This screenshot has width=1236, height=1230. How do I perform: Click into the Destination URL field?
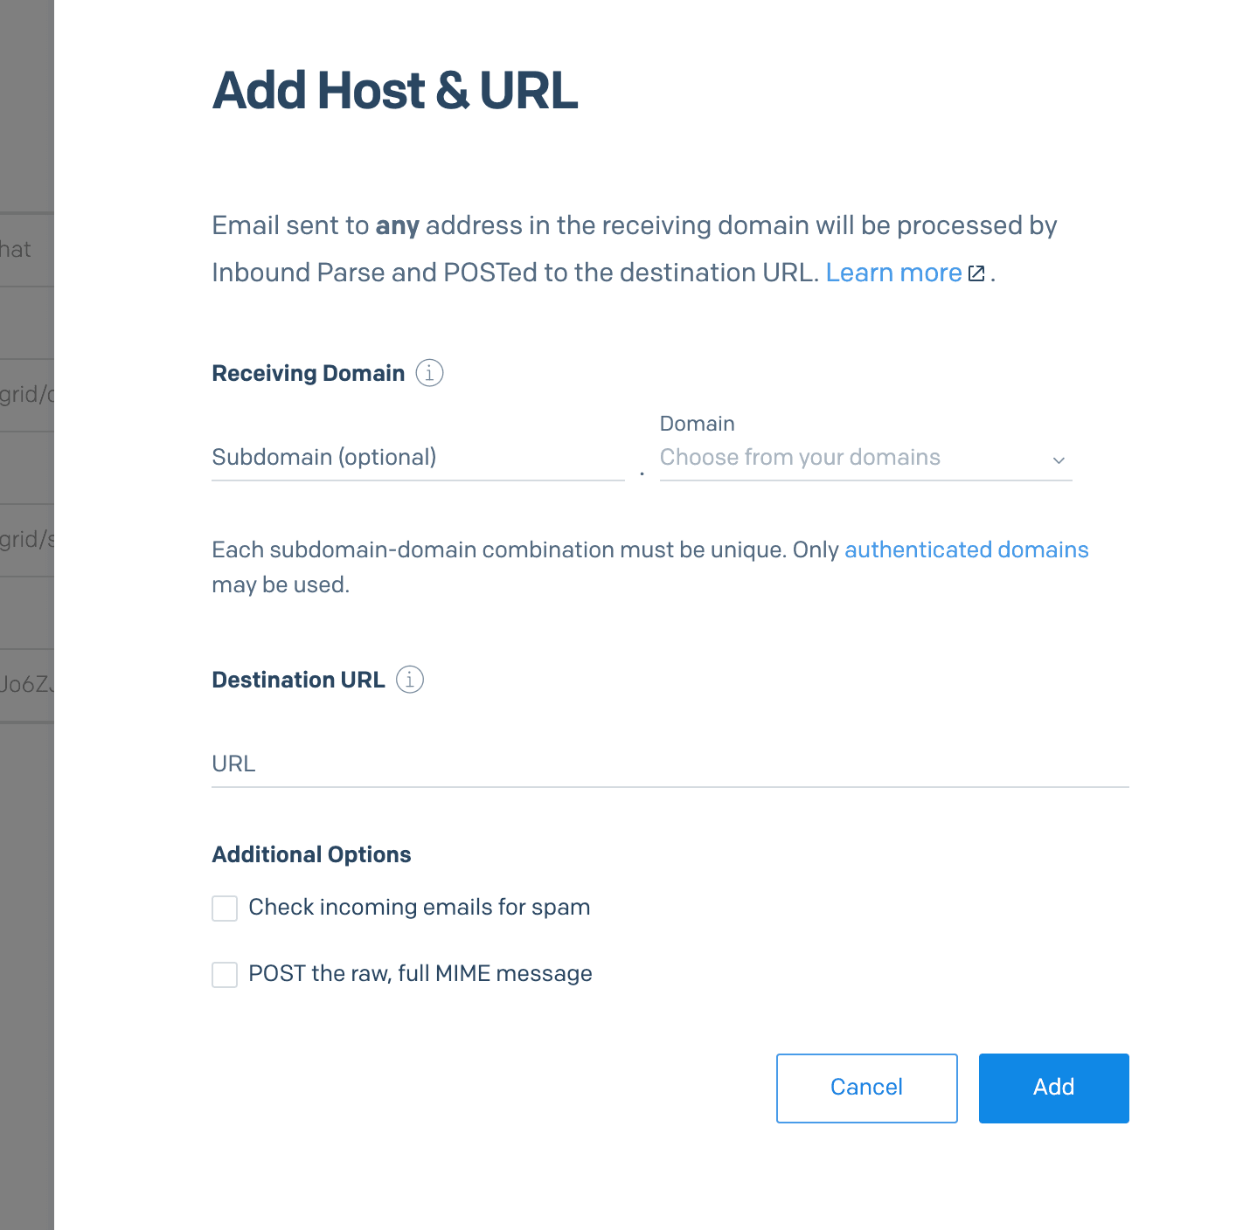pos(670,764)
